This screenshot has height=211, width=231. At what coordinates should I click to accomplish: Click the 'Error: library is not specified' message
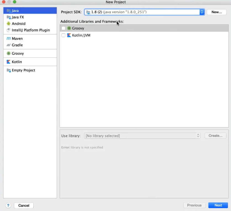(x=82, y=147)
